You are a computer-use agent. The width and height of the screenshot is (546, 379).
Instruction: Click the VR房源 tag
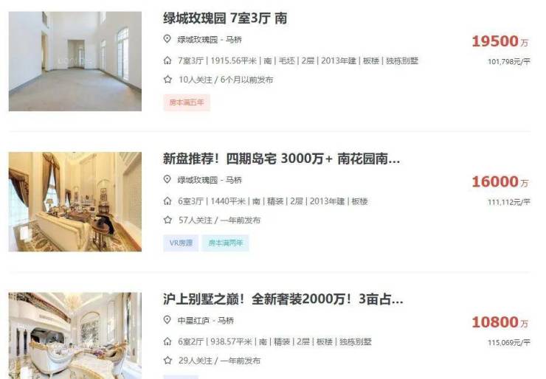coord(181,243)
